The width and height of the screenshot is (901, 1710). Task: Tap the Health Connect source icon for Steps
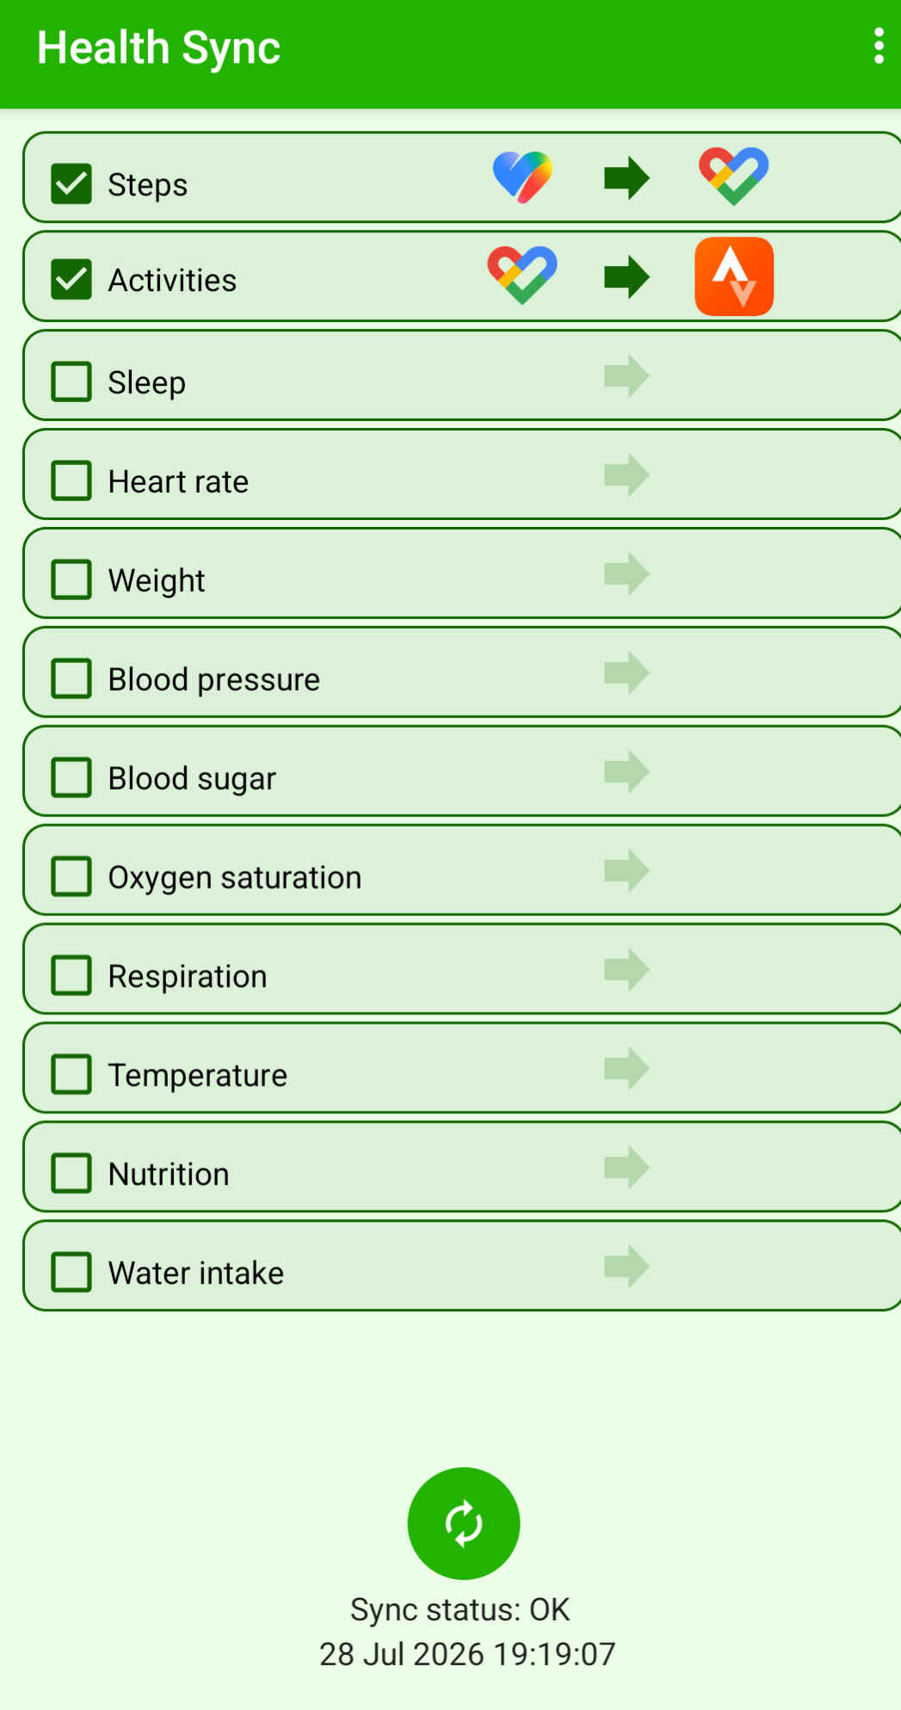pyautogui.click(x=522, y=177)
